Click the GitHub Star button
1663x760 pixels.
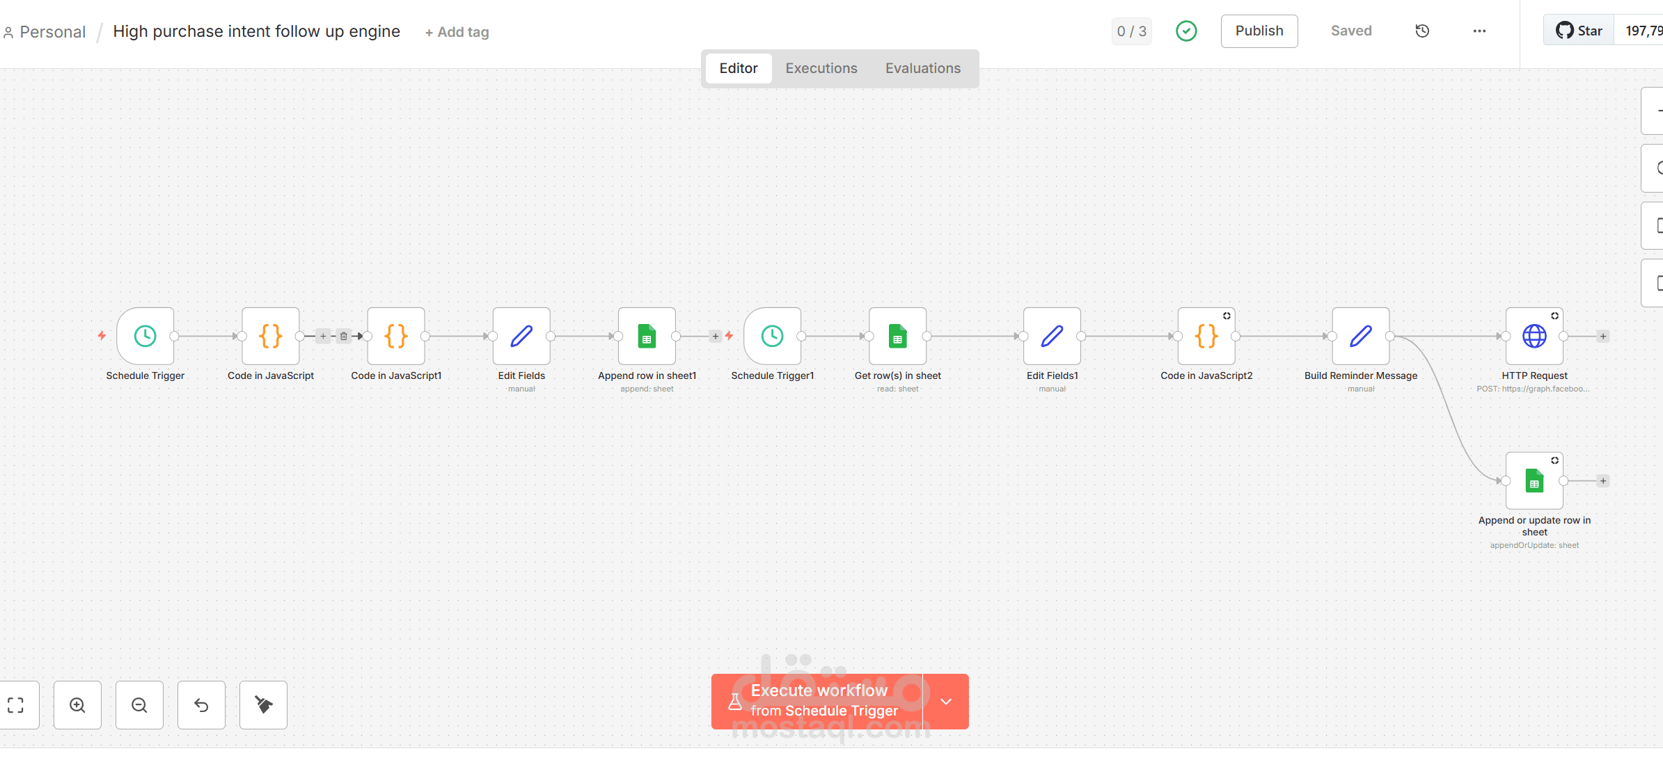(1579, 31)
